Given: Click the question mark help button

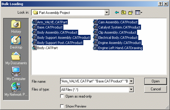Looking at the screenshot, I should coord(160,4).
